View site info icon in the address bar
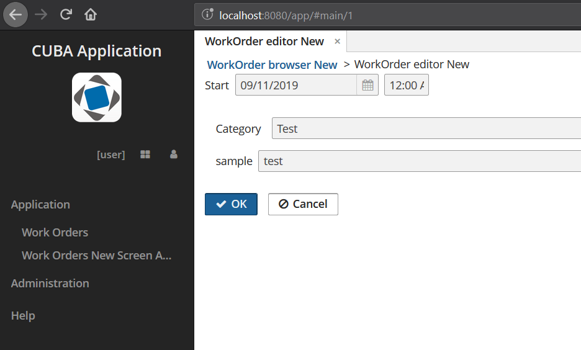581x350 pixels. coord(207,14)
